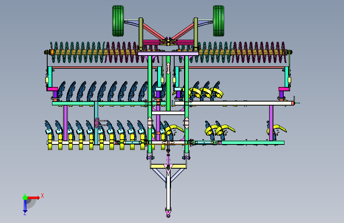Pick the magenta bracket at far right corner
344x223 pixels.
(x=284, y=89)
